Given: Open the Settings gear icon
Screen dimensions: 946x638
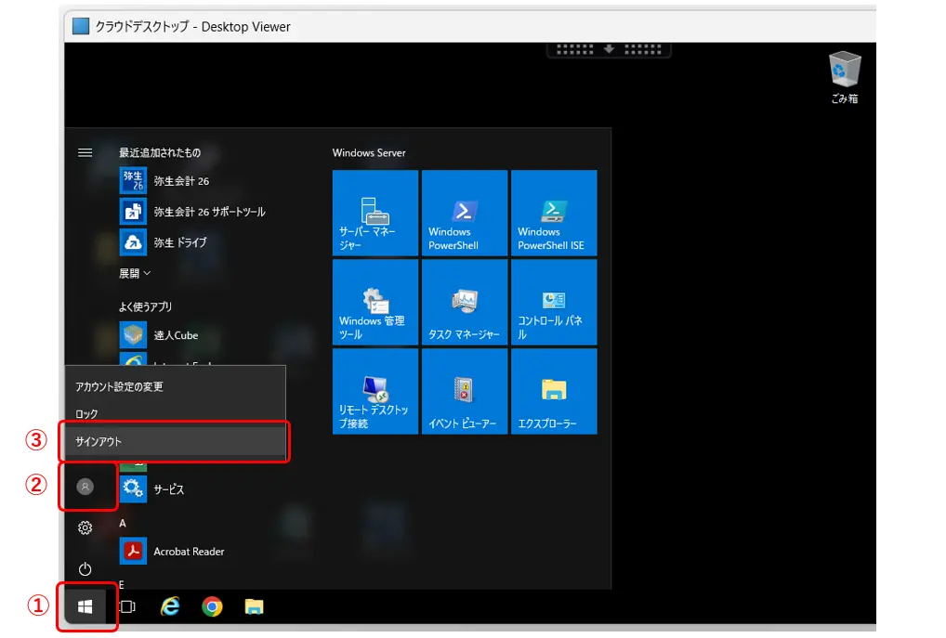Looking at the screenshot, I should (85, 527).
